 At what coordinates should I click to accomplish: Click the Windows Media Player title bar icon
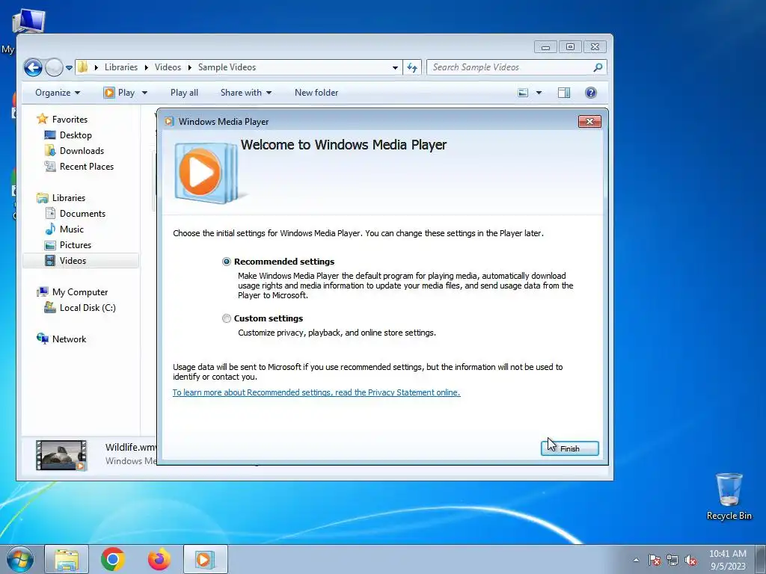point(169,122)
